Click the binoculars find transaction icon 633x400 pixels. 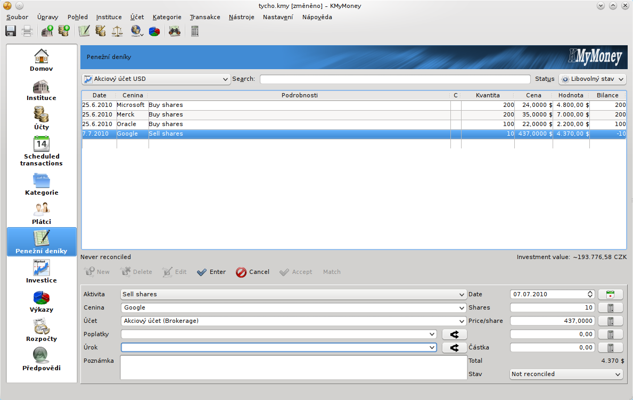tap(174, 31)
